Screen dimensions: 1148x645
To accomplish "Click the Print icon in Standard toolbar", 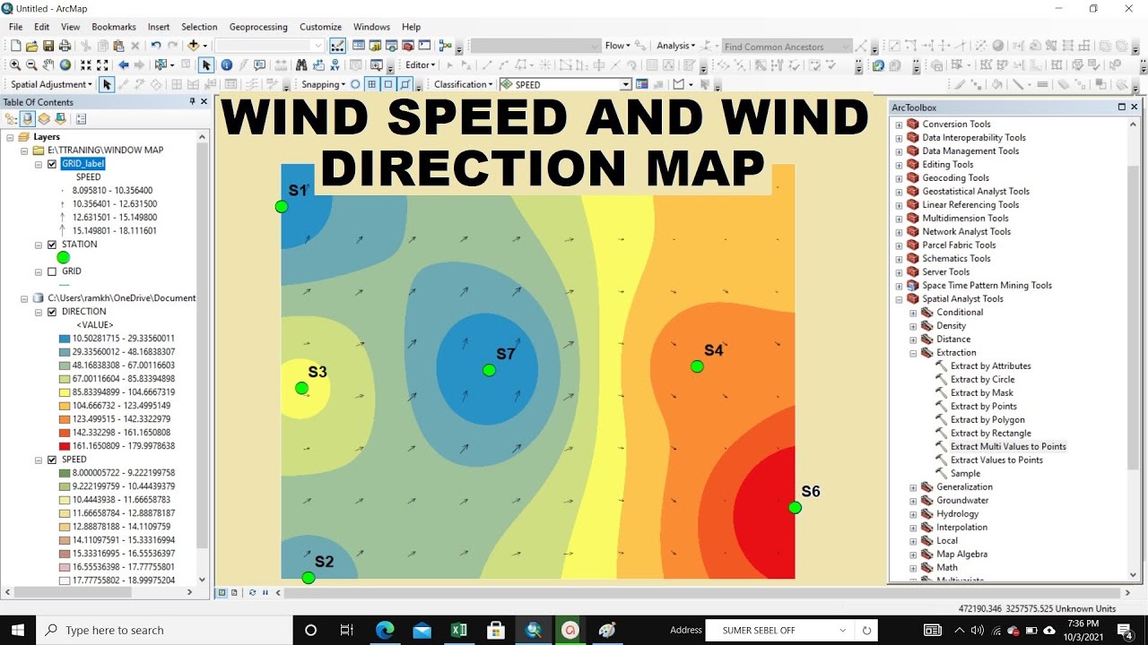I will [x=65, y=46].
